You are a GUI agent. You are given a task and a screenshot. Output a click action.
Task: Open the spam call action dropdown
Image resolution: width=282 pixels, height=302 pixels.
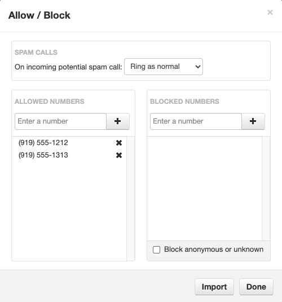click(164, 67)
